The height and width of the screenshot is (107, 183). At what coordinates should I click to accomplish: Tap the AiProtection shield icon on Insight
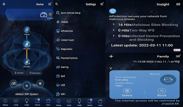pyautogui.click(x=113, y=11)
